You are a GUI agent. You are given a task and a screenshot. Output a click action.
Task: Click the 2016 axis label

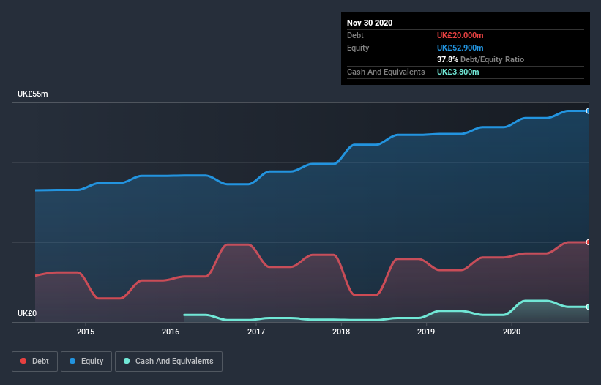171,332
